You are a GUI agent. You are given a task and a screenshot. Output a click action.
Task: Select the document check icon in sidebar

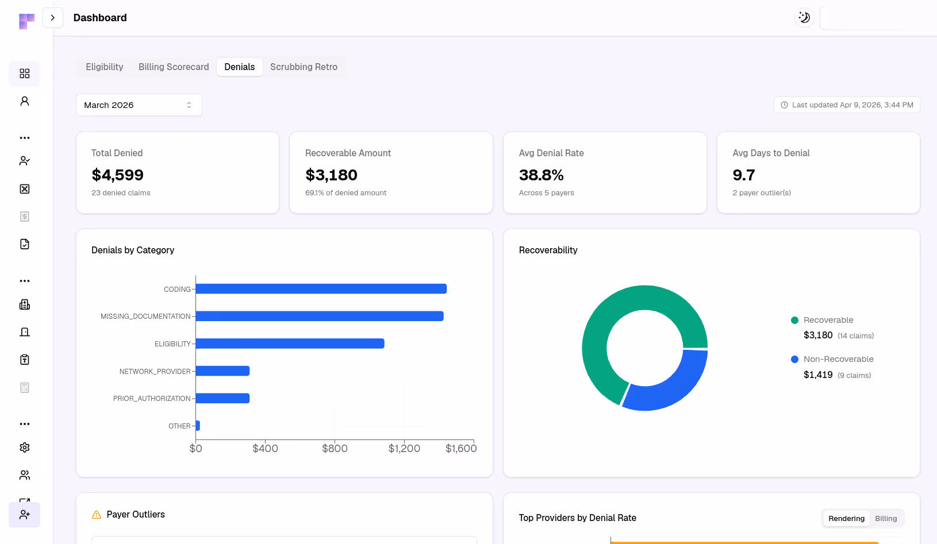point(24,244)
